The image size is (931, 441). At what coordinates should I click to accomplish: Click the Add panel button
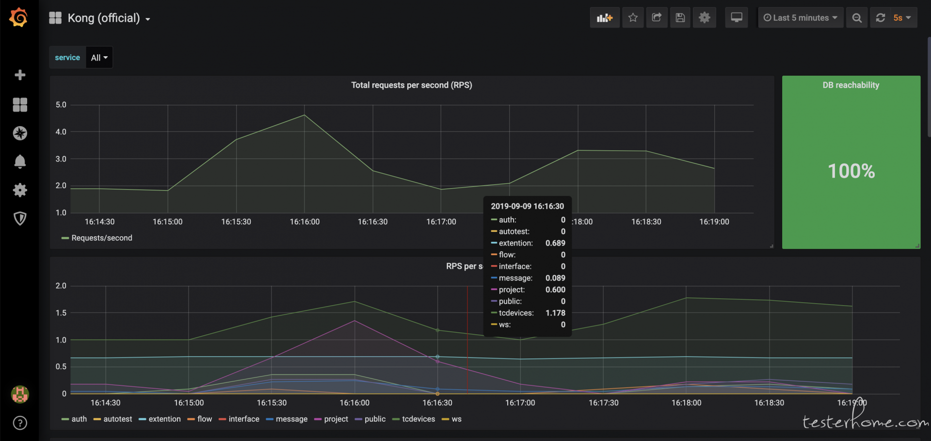coord(604,18)
